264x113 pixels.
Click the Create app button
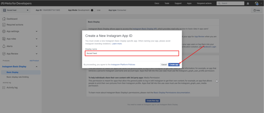pos(174,64)
